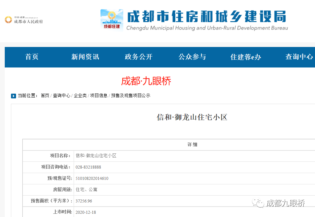
Task: Click the Chengdu People's Government emblem logo
Action: (x=8, y=20)
